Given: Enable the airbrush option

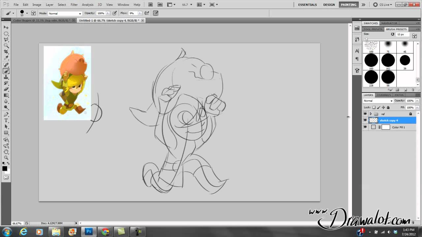Looking at the screenshot, I should (x=147, y=13).
